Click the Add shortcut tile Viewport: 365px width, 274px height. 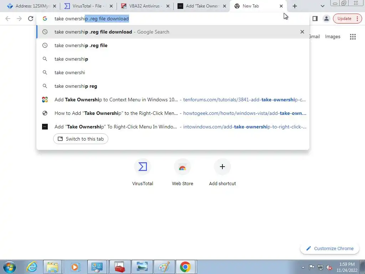[222, 172]
